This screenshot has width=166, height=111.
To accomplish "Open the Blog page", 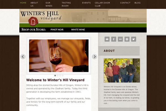I will coord(138,3).
